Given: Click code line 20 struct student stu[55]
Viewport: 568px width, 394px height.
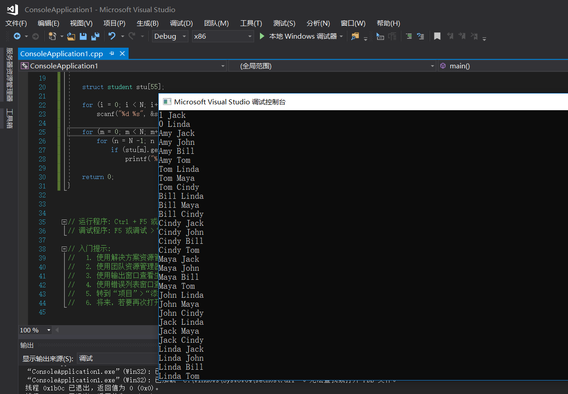Looking at the screenshot, I should (x=123, y=87).
